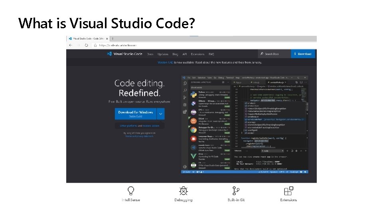Select the Visual Studio Code browser tab

[89, 39]
